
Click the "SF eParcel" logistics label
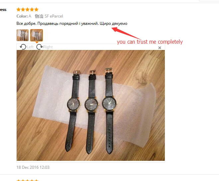click(54, 16)
